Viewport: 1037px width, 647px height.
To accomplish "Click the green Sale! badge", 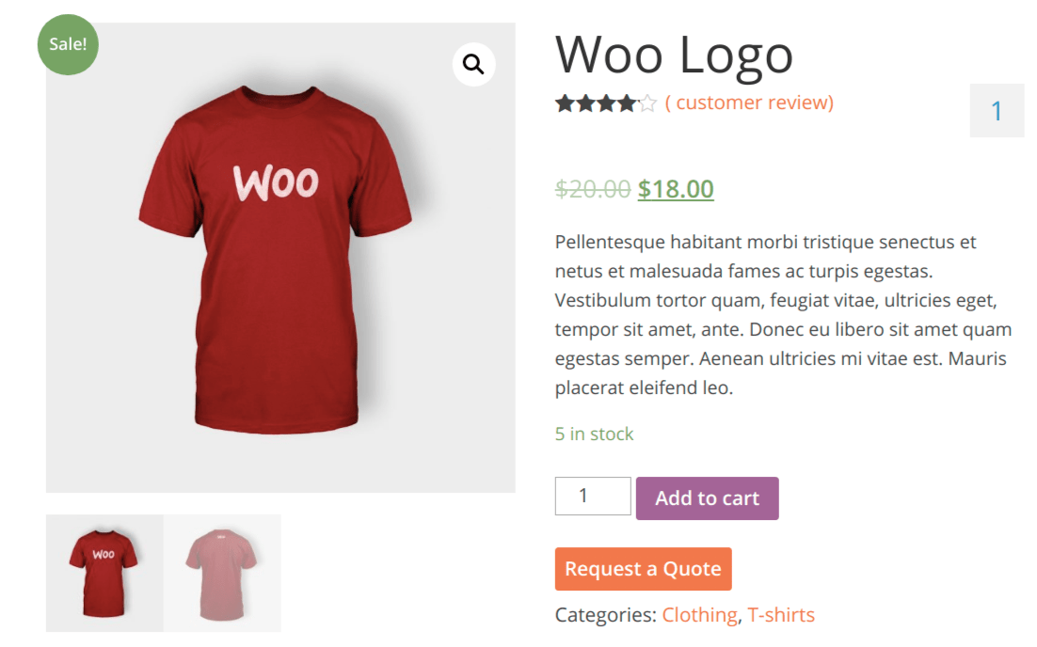I will pos(68,44).
